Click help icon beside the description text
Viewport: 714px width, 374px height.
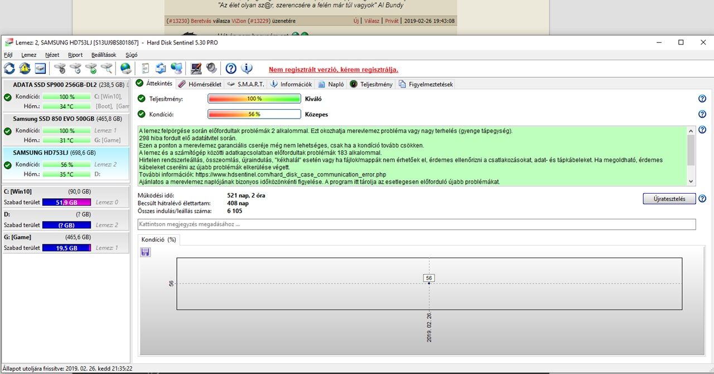coord(702,130)
